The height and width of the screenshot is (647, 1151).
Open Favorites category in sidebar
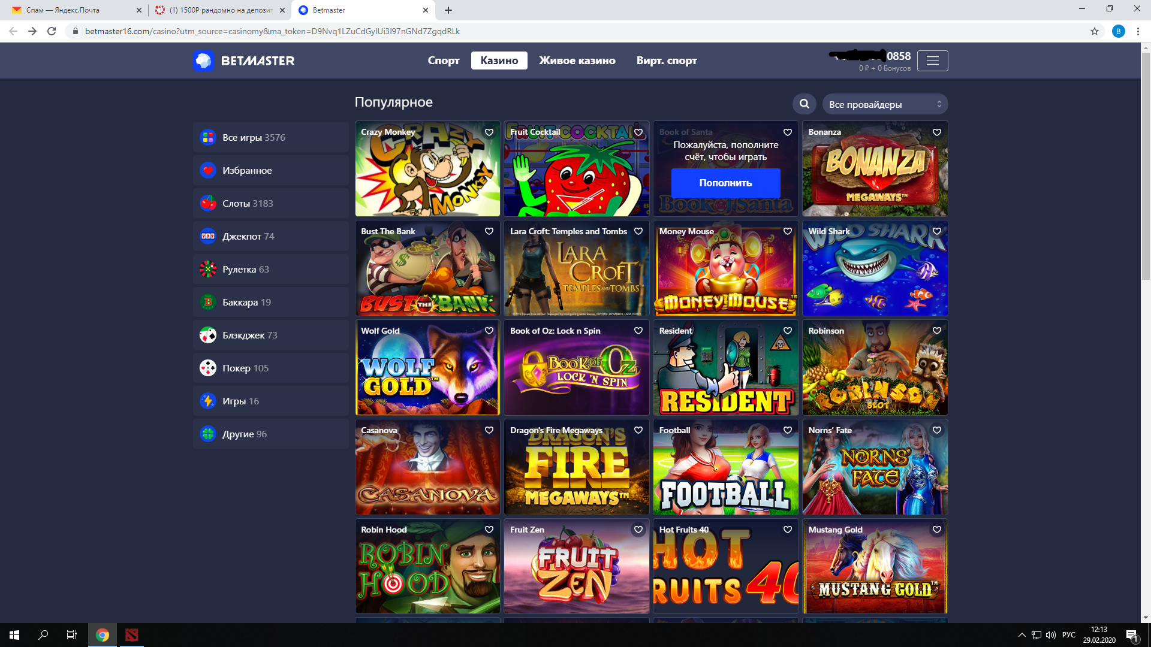tap(247, 171)
